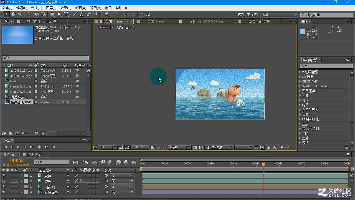The width and height of the screenshot is (355, 200).
Task: Open the 活动摄像机 view dropdown
Action: (219, 147)
